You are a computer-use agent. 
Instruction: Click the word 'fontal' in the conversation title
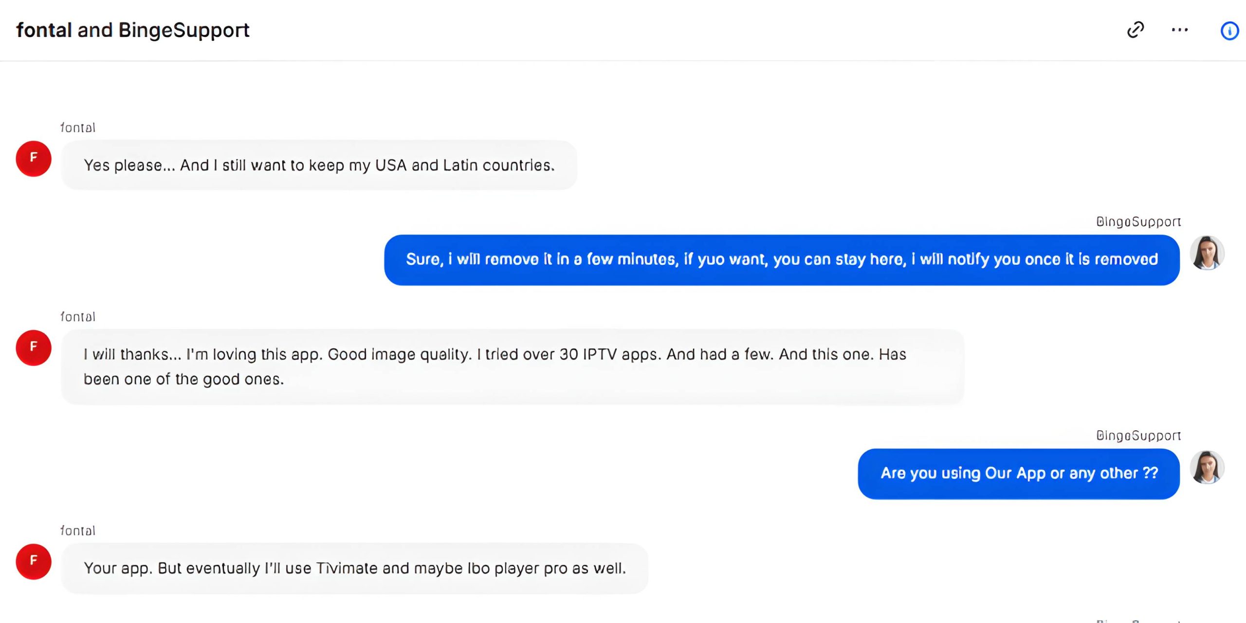tap(44, 30)
